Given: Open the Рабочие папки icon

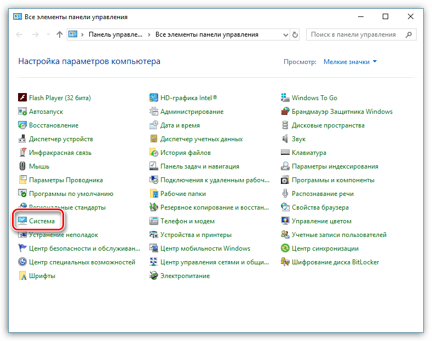Looking at the screenshot, I should (x=154, y=193).
